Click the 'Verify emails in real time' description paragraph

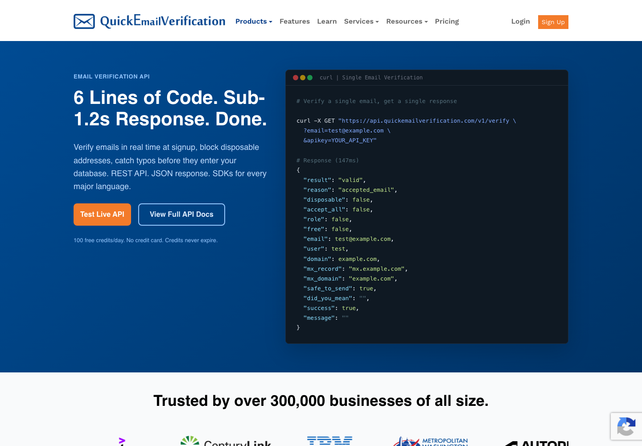click(x=170, y=167)
